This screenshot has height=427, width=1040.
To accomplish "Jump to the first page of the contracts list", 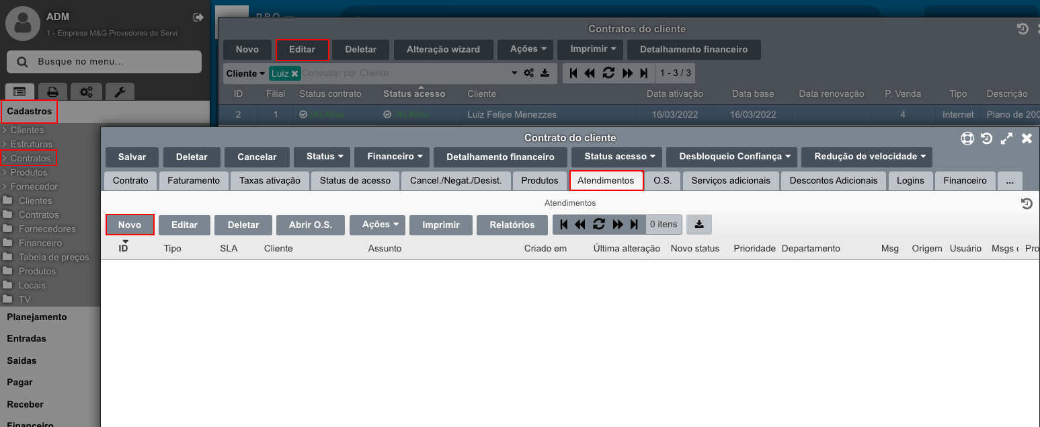I will tap(573, 73).
